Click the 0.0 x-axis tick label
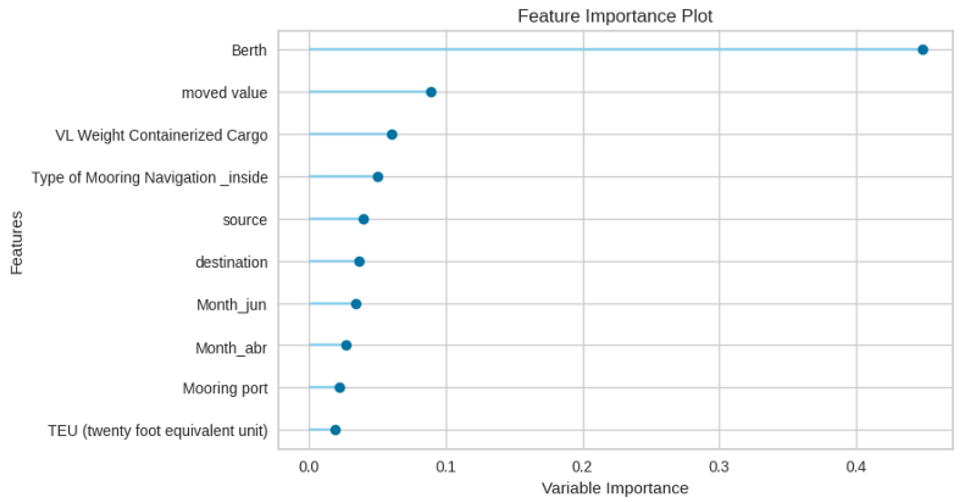 pyautogui.click(x=309, y=467)
